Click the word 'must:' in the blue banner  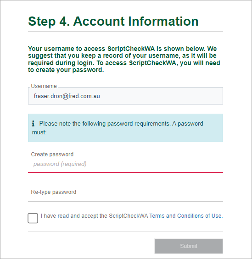[39, 132]
